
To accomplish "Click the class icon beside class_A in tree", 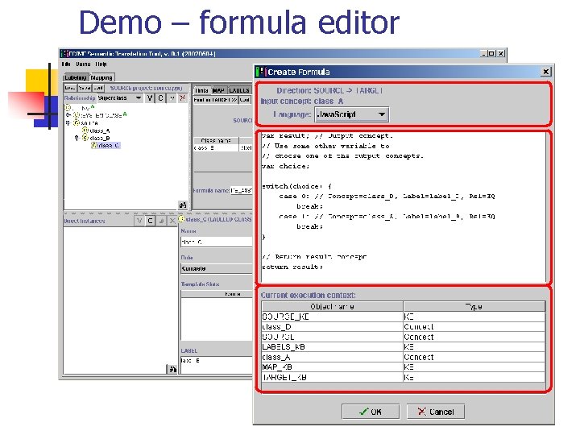I will pos(85,130).
